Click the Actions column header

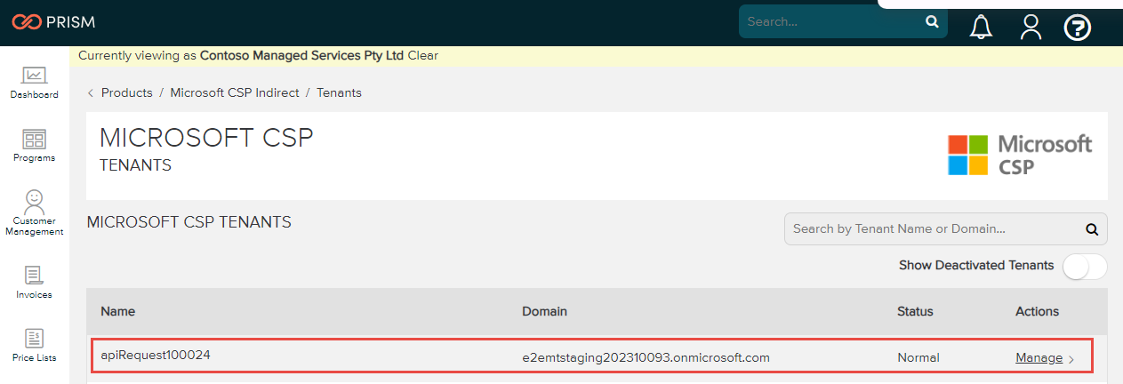pos(1038,311)
